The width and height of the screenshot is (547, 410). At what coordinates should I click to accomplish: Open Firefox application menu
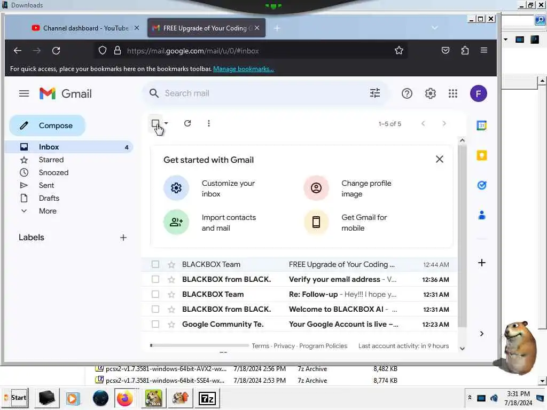click(483, 50)
